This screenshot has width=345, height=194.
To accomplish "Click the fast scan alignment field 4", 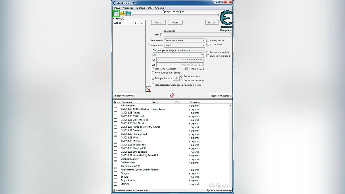I will (x=176, y=78).
